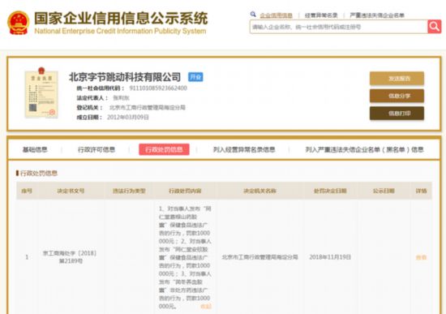Focus the enterprise name search field

[x=338, y=27]
